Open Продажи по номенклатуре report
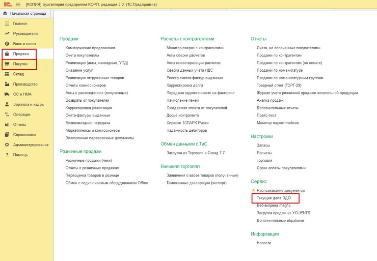The height and width of the screenshot is (261, 377). pos(280,70)
